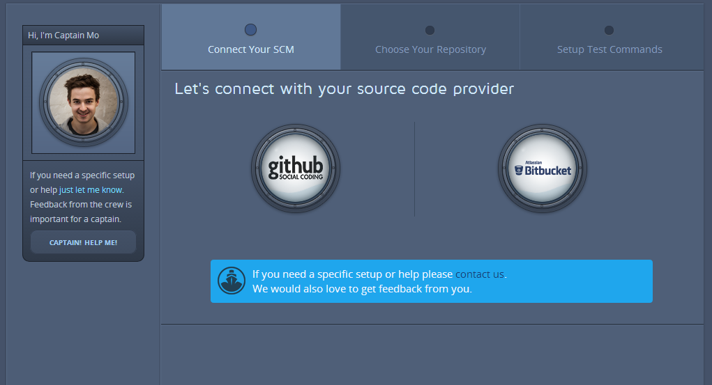Click the step dot above Choose Your Repository
Screen dimensions: 712x385
point(430,31)
